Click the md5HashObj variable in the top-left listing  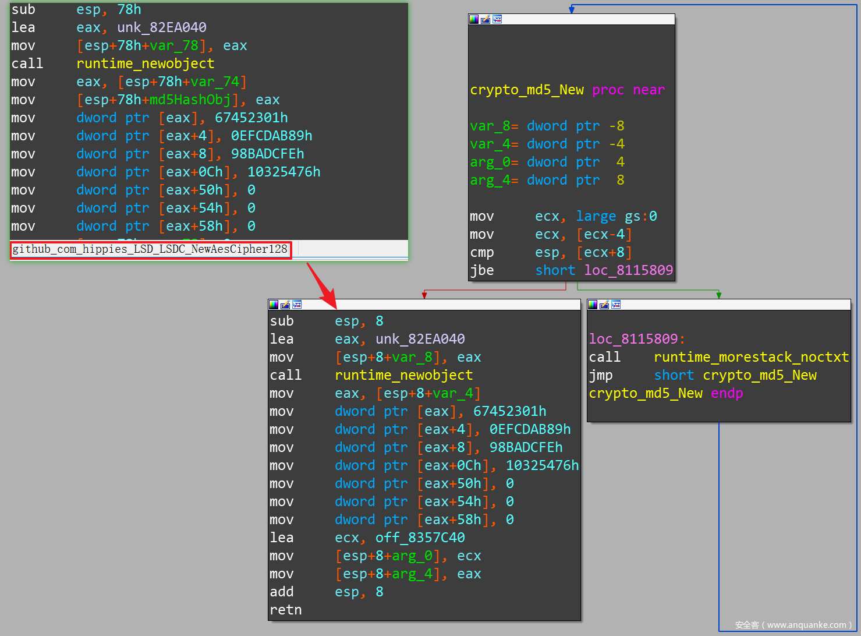(189, 100)
